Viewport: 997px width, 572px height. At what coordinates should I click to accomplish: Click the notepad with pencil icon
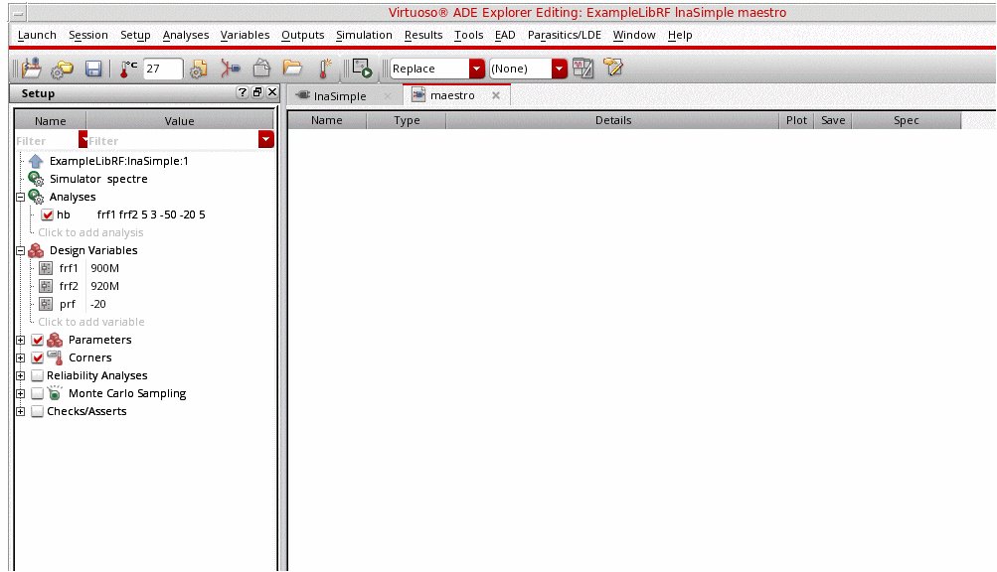coord(613,67)
